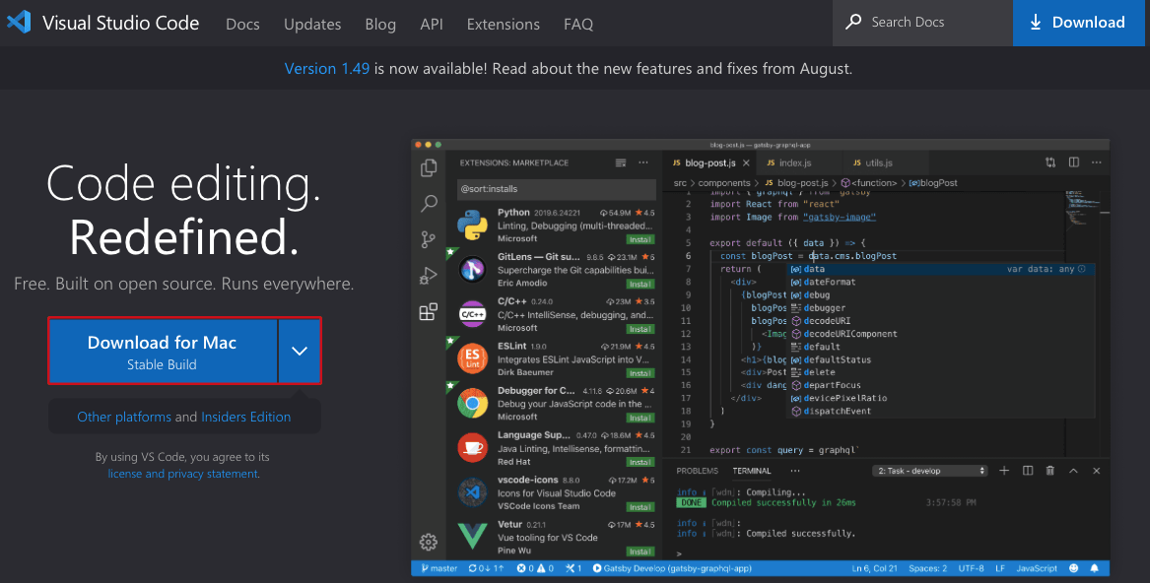This screenshot has height=583, width=1150.
Task: Click the Extensions icon in the activity bar
Action: 428,311
